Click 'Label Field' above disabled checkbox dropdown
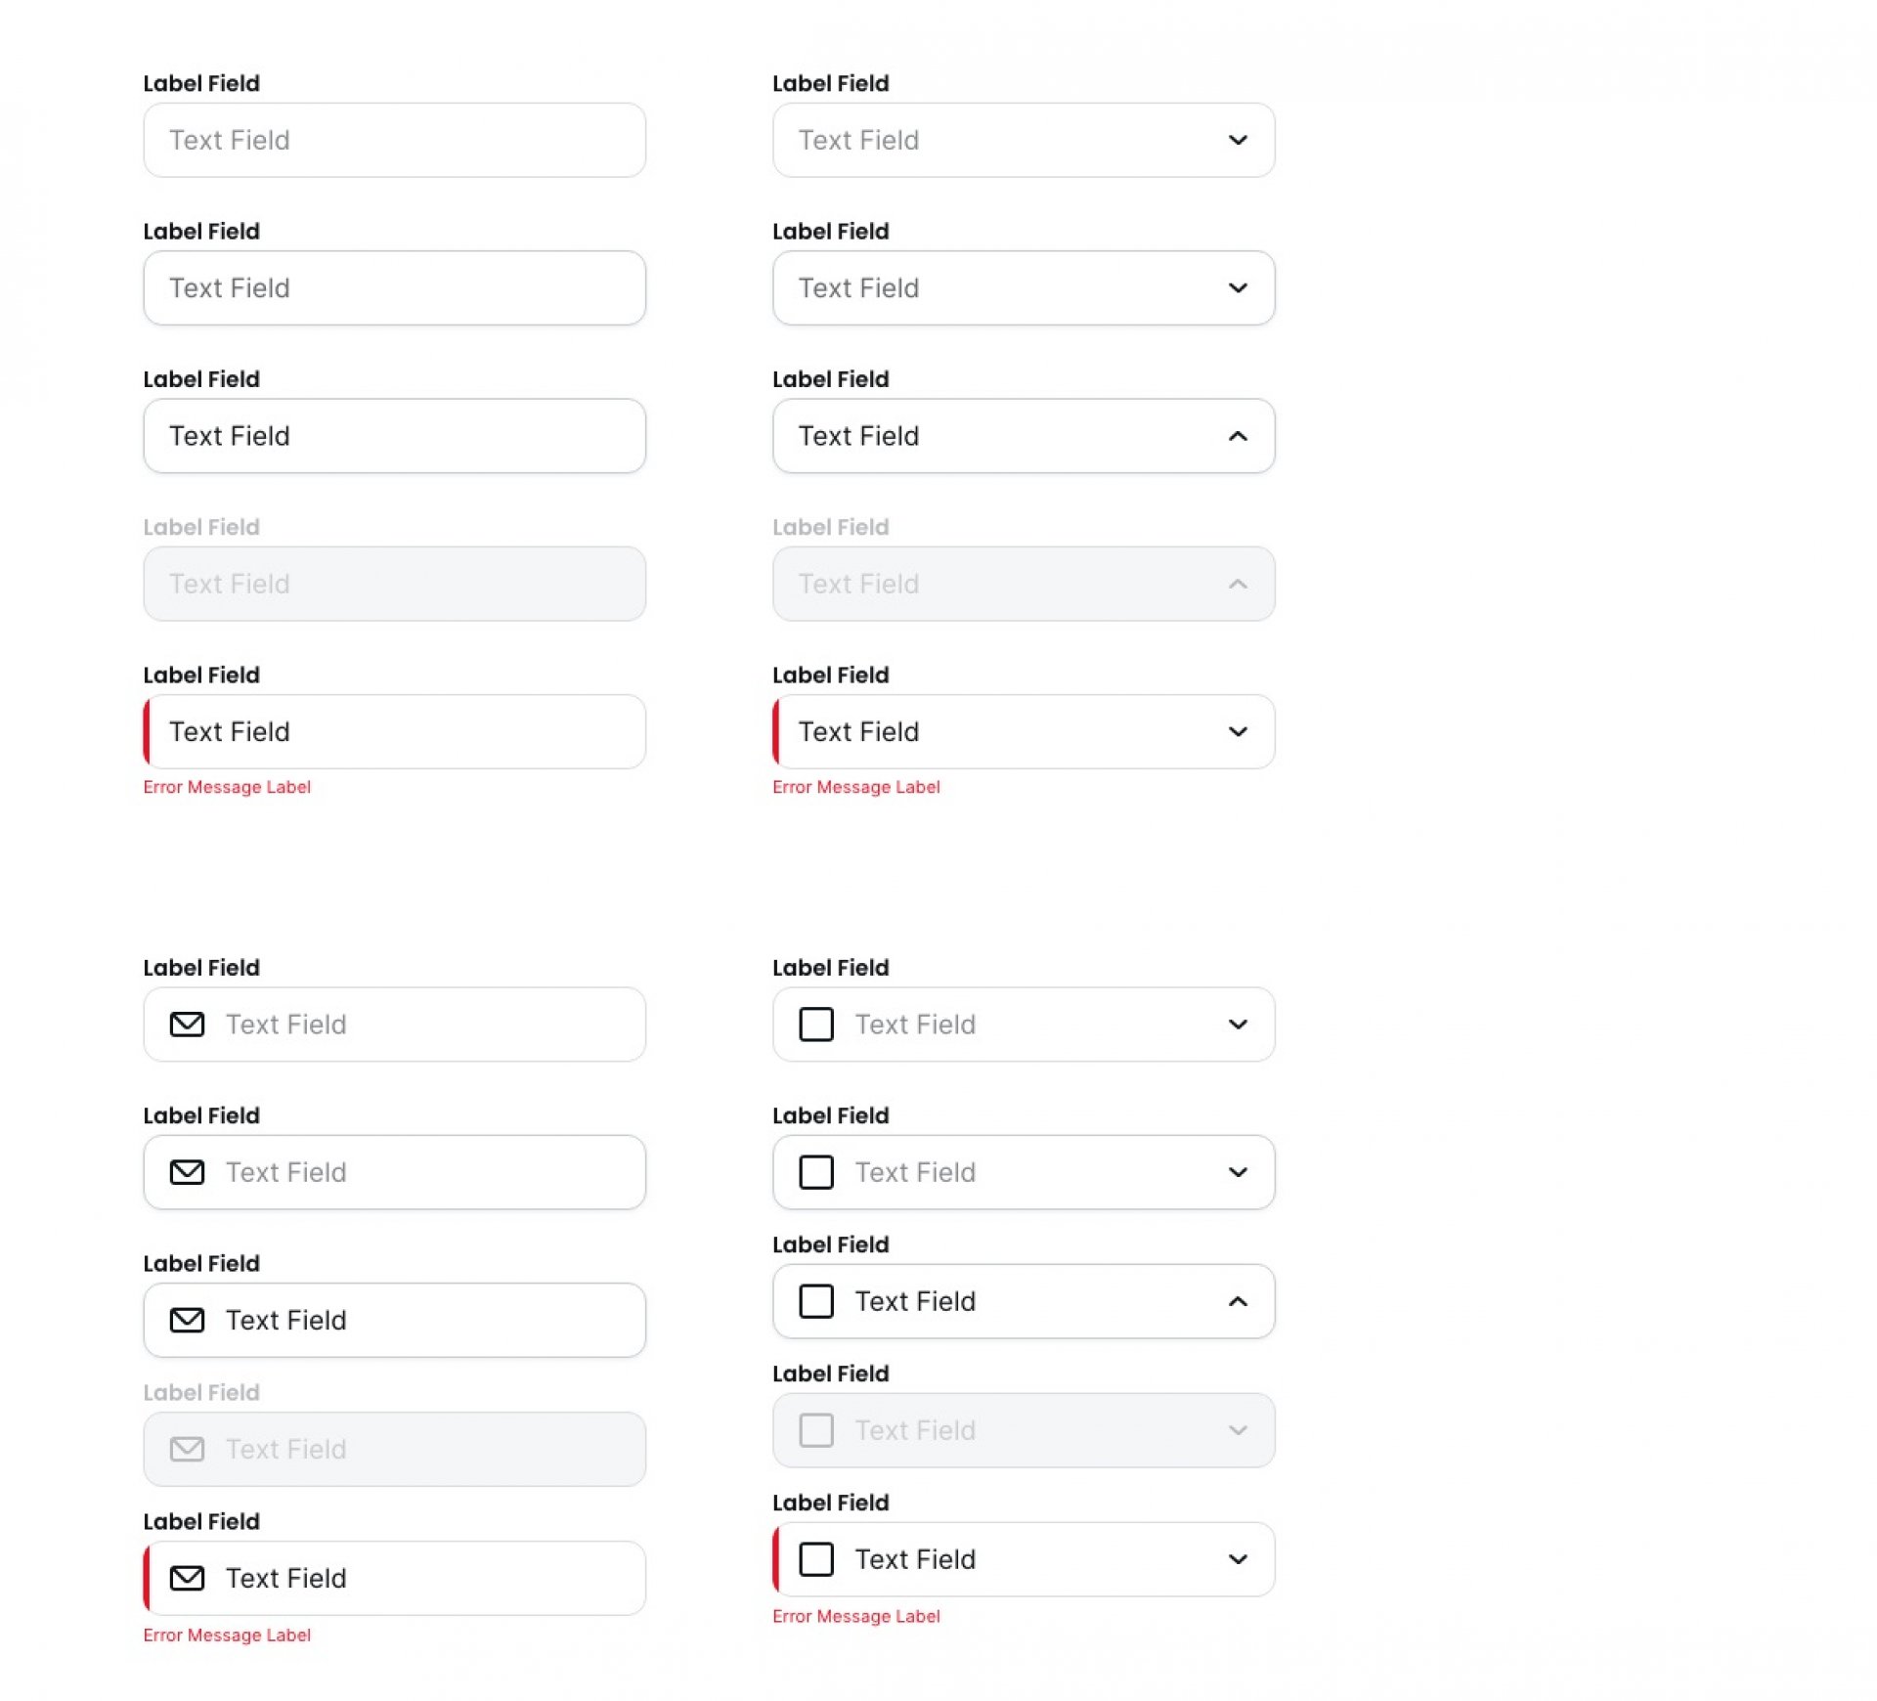Screen dimensions: 1877x1701 pos(831,1374)
